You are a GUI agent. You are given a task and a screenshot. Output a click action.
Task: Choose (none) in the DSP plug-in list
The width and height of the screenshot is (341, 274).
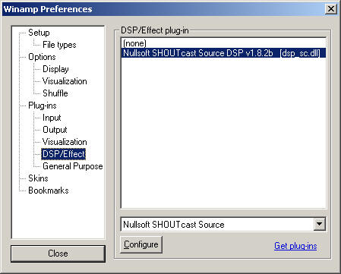224,43
